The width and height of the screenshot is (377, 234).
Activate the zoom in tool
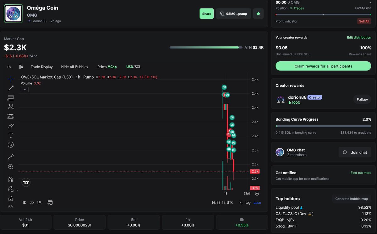tap(11, 167)
